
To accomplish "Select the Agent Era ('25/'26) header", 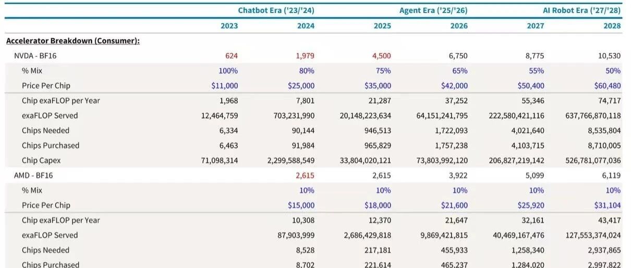I will pos(434,10).
